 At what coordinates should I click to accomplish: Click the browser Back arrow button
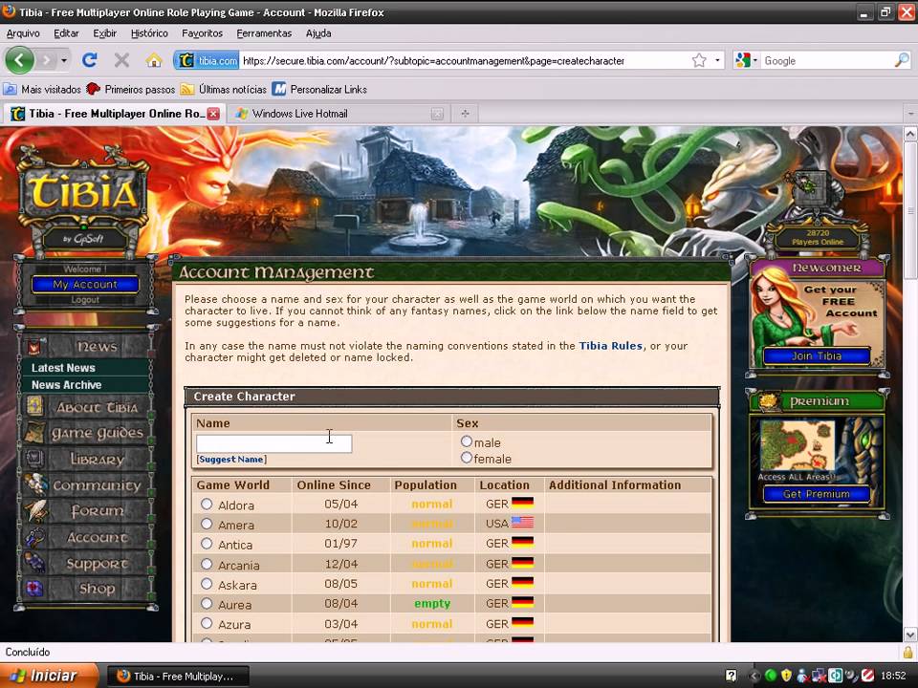19,59
